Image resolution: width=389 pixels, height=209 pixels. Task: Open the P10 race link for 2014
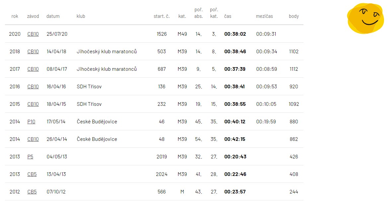(31, 122)
